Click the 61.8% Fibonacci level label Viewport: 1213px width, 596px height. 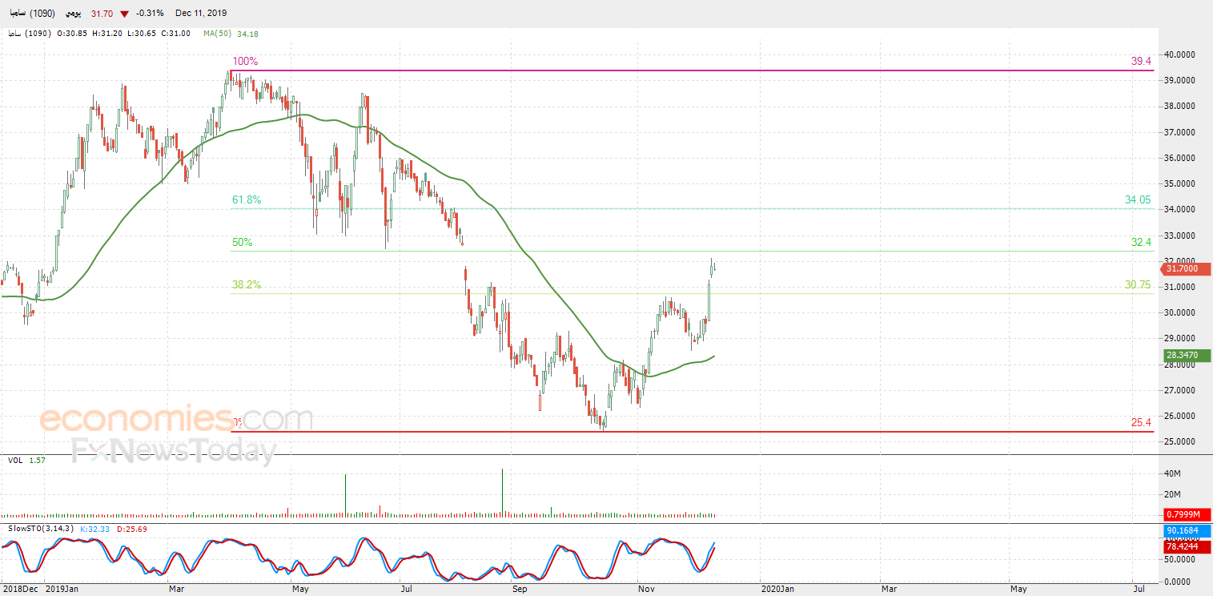(x=247, y=199)
